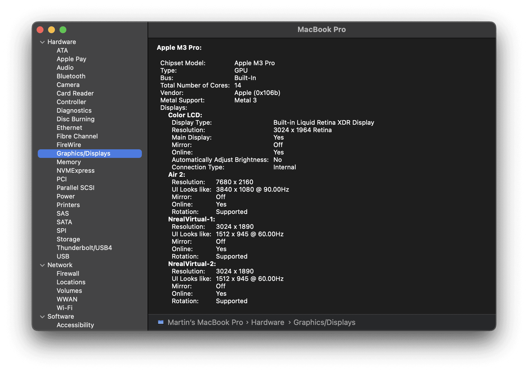Click the Apple (0x106b) vendor value
The height and width of the screenshot is (373, 528).
pos(257,93)
